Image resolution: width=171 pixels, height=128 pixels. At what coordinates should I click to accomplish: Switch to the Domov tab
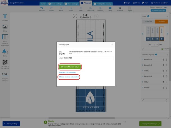tap(43, 4)
